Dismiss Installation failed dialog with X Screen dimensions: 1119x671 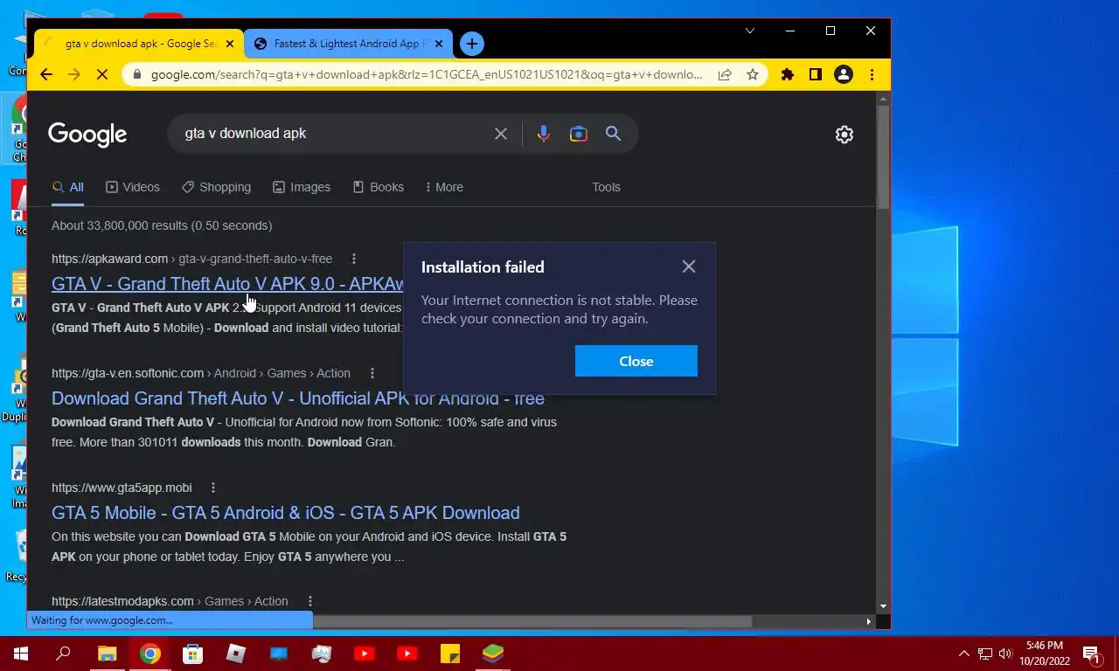click(689, 266)
